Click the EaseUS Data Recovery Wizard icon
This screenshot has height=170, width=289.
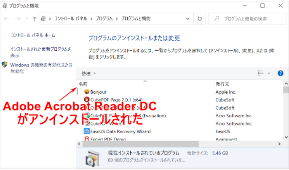tap(87, 131)
